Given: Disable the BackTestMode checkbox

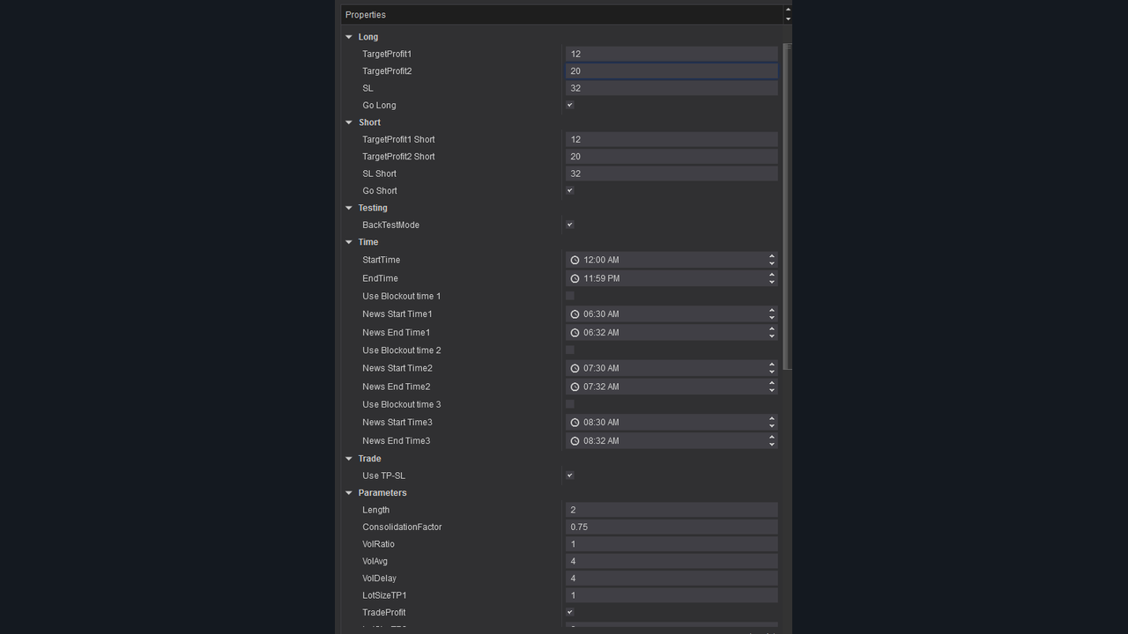Looking at the screenshot, I should click(569, 225).
